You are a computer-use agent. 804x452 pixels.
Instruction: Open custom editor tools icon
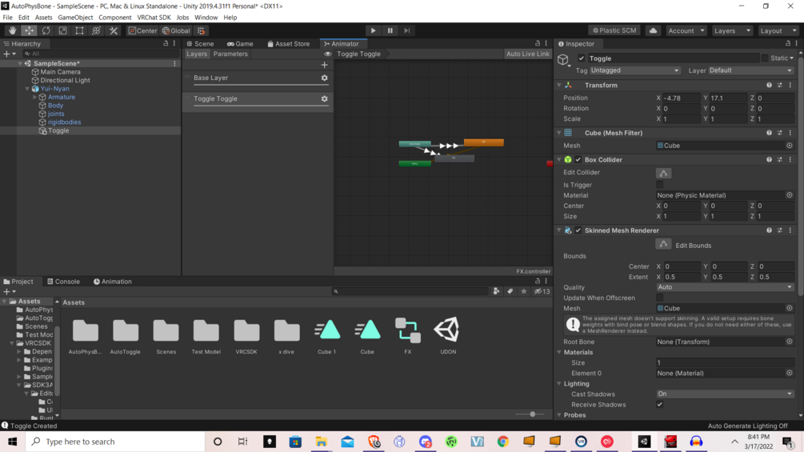pos(114,30)
